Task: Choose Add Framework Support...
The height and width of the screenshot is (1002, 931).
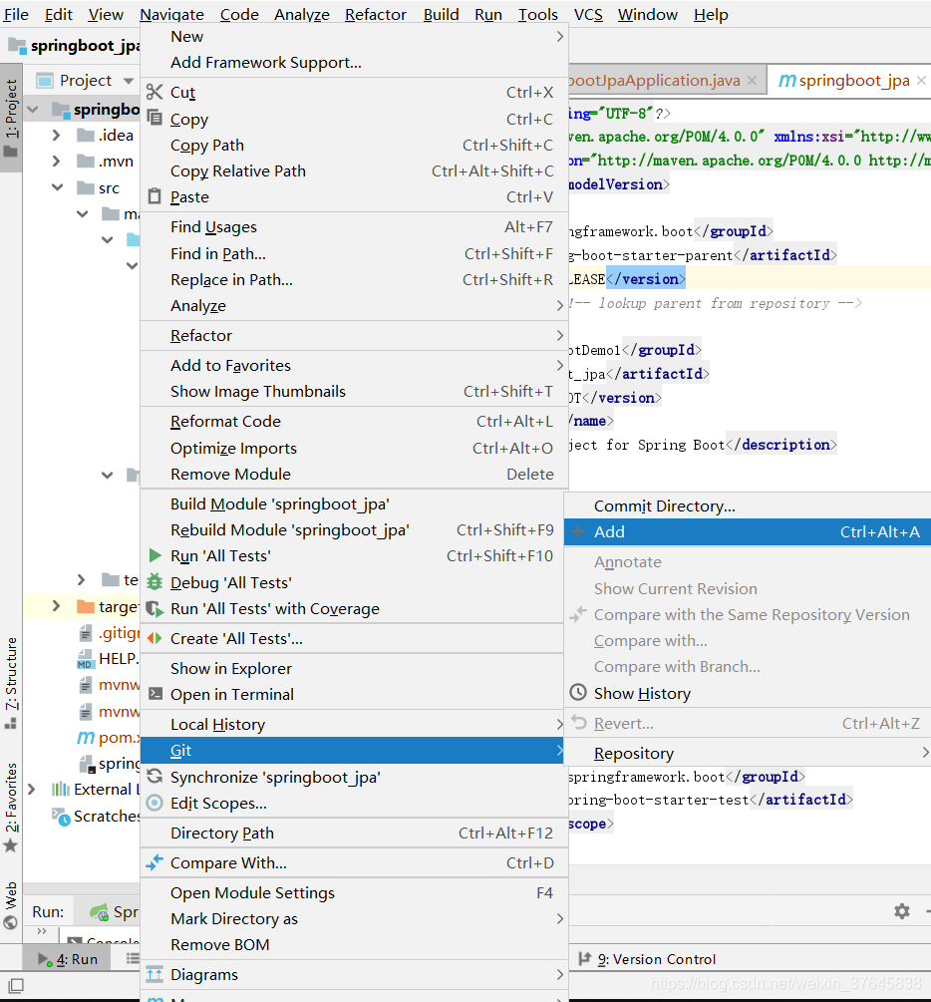Action: coord(354,62)
